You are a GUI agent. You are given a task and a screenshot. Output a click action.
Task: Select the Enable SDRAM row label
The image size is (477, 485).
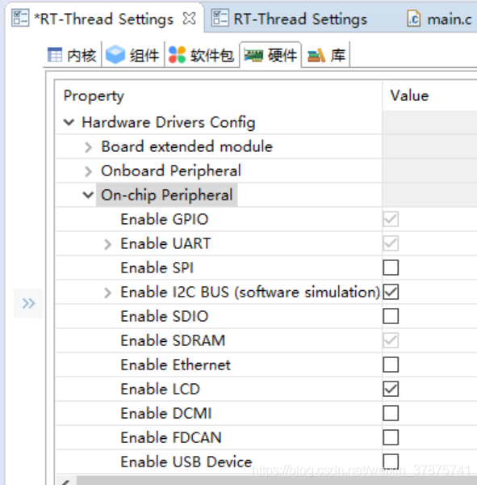tap(173, 340)
